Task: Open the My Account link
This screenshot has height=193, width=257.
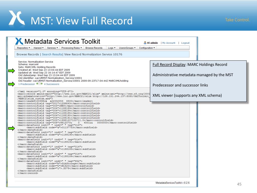Action: [x=169, y=43]
